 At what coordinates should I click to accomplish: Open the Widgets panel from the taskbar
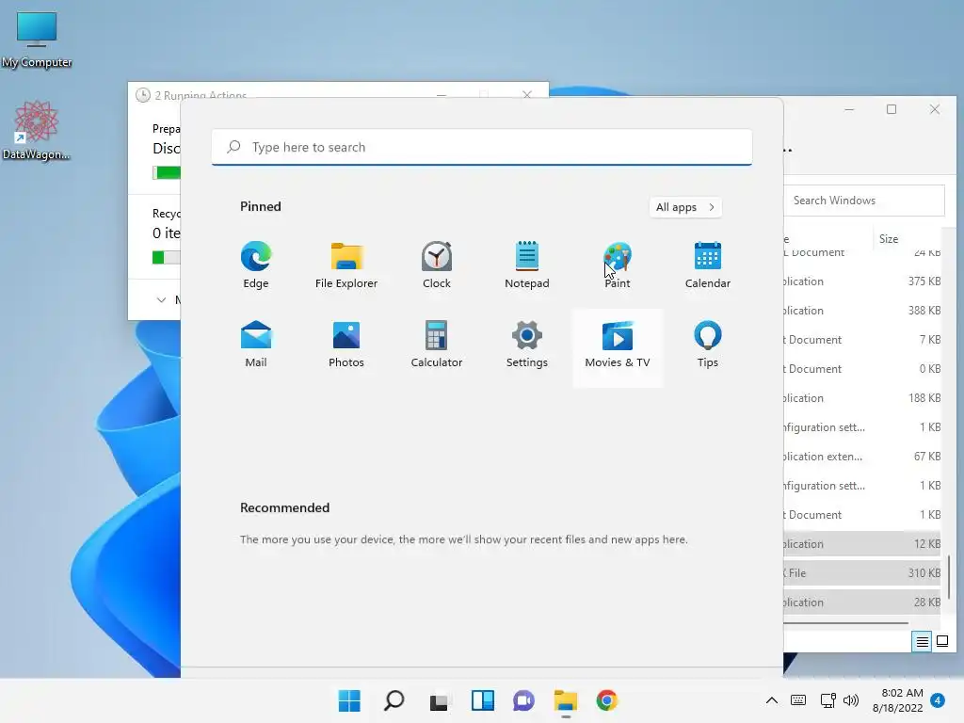click(x=483, y=700)
